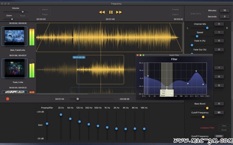This screenshot has height=145, width=233.
Task: Click the Bass Boost slider knob
Action: coord(207,108)
